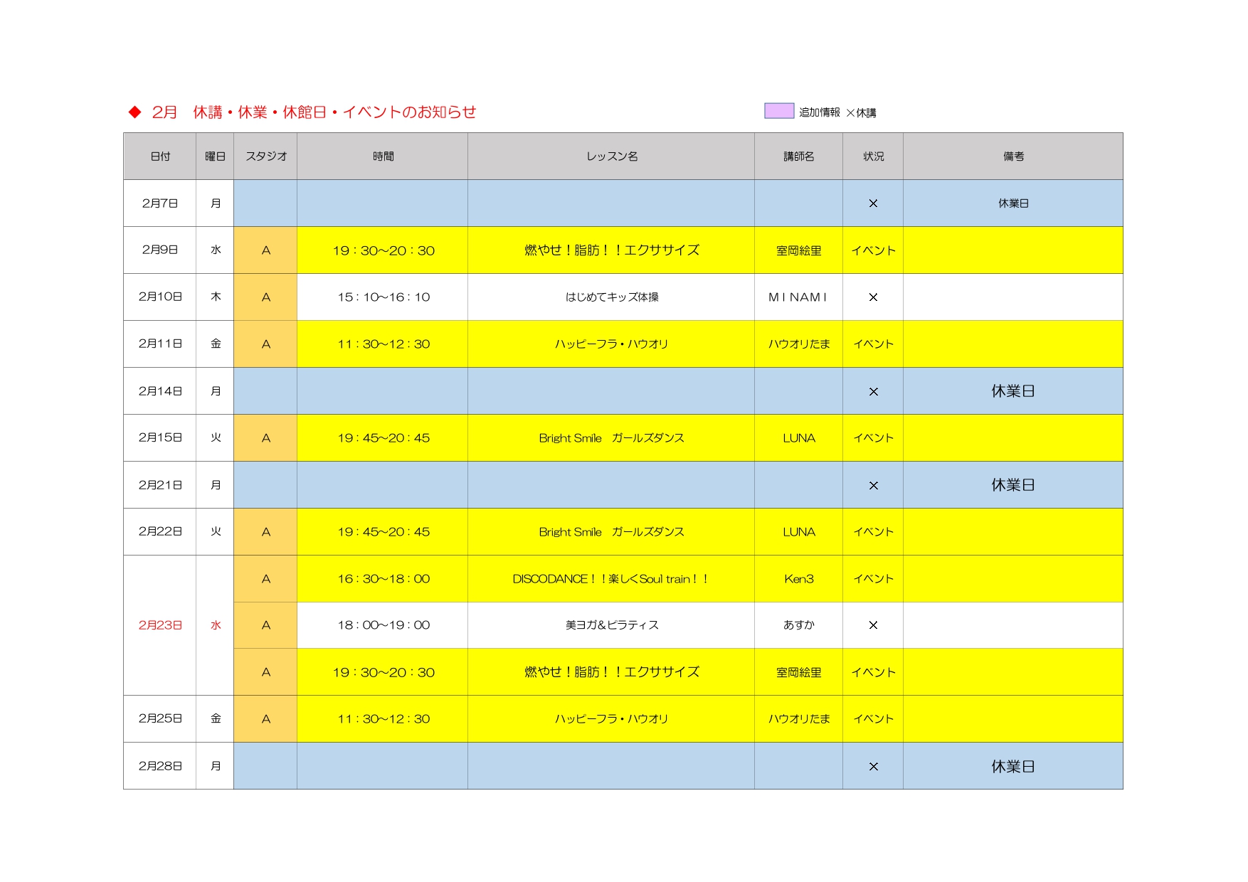Click the 2月25日 date cell
The width and height of the screenshot is (1248, 882).
click(x=160, y=718)
